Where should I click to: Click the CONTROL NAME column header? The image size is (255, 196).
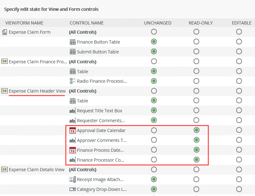click(x=86, y=23)
